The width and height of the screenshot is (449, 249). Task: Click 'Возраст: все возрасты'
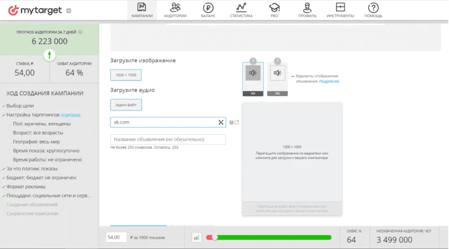[38, 133]
